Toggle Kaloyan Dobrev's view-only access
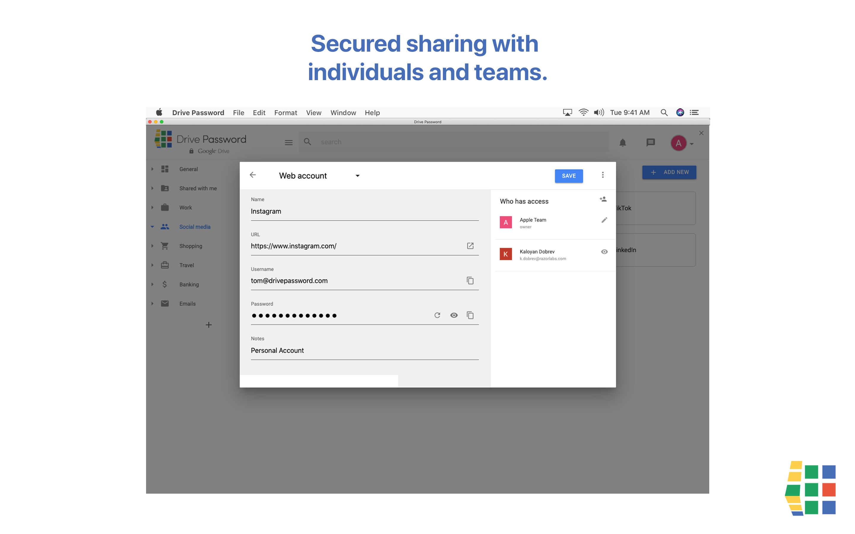 click(x=604, y=252)
